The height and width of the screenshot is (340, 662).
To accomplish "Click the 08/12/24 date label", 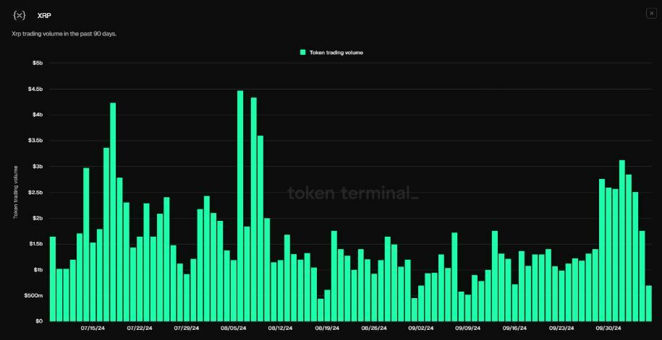I will [280, 328].
